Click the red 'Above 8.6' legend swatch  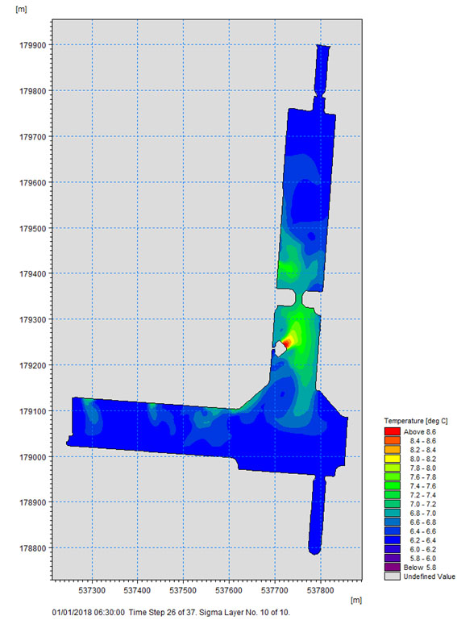(x=392, y=431)
